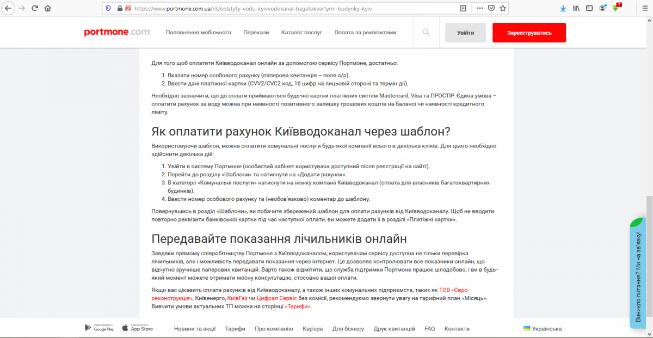
Task: Open the Тарифи footer link
Action: (235, 329)
